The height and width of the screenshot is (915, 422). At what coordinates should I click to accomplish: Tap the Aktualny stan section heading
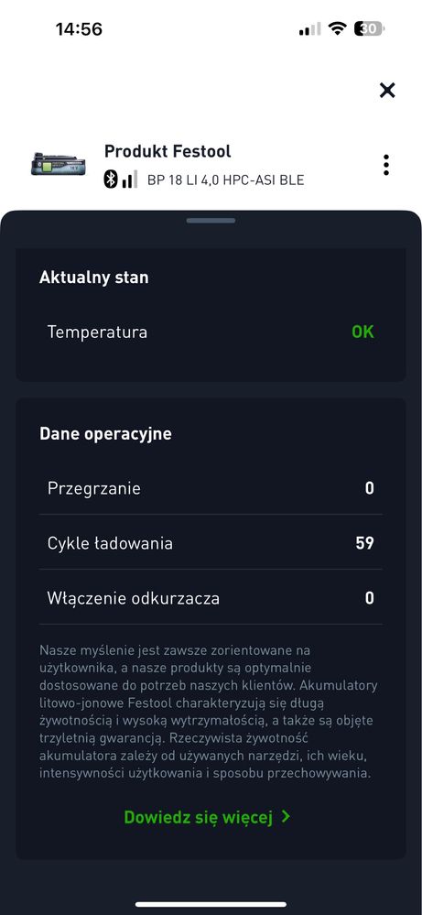[x=94, y=278]
